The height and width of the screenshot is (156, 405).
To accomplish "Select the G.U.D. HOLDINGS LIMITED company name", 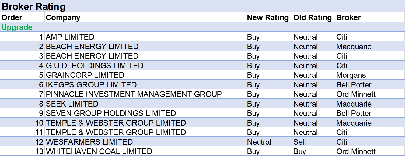I will pyautogui.click(x=95, y=66).
